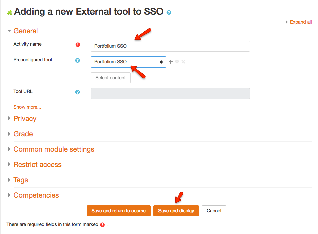The width and height of the screenshot is (318, 234).
Task: Click the gear icon to edit preconfigured tool
Action: point(177,62)
